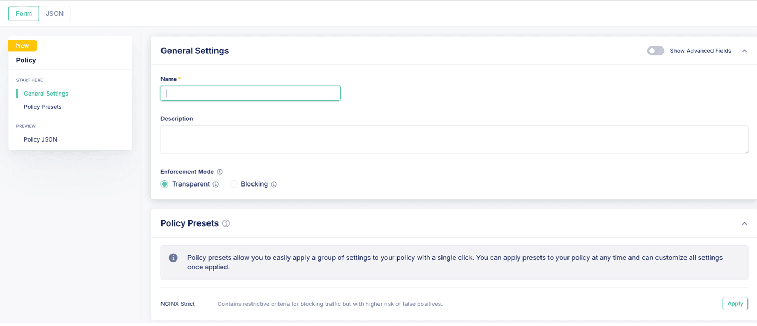
Task: Select the Transparent enforcement mode
Action: coord(165,184)
